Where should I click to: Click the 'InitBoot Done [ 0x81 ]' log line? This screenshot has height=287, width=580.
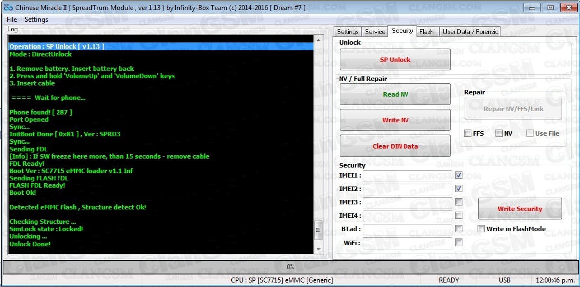coord(65,134)
